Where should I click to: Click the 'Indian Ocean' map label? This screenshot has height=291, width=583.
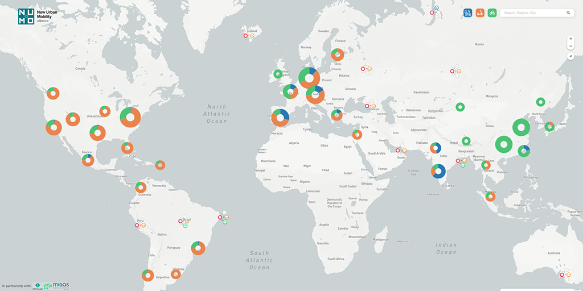coord(446,248)
